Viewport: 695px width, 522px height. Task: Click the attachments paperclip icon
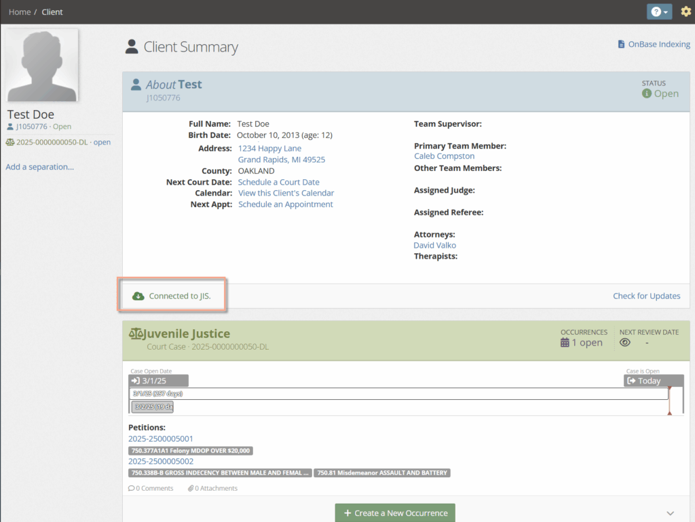point(191,488)
